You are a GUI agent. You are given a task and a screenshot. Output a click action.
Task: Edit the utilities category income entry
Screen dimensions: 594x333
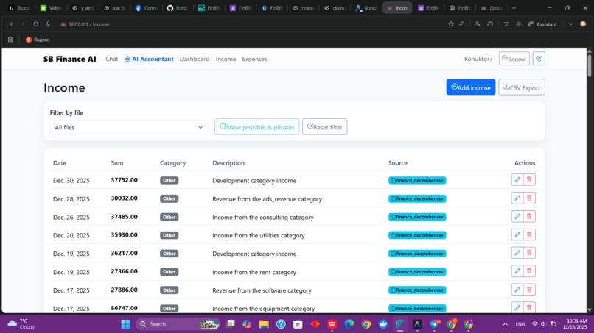[x=517, y=234]
